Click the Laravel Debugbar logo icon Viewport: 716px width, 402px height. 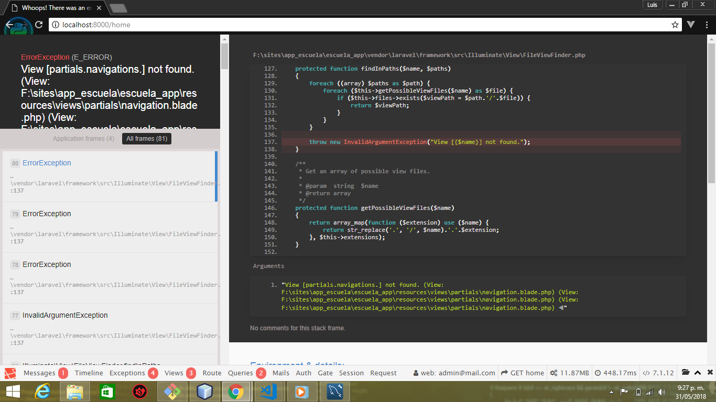(x=10, y=373)
